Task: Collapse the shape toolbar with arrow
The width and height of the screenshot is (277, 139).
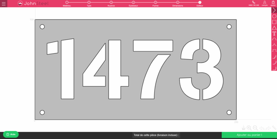Action: pyautogui.click(x=274, y=10)
